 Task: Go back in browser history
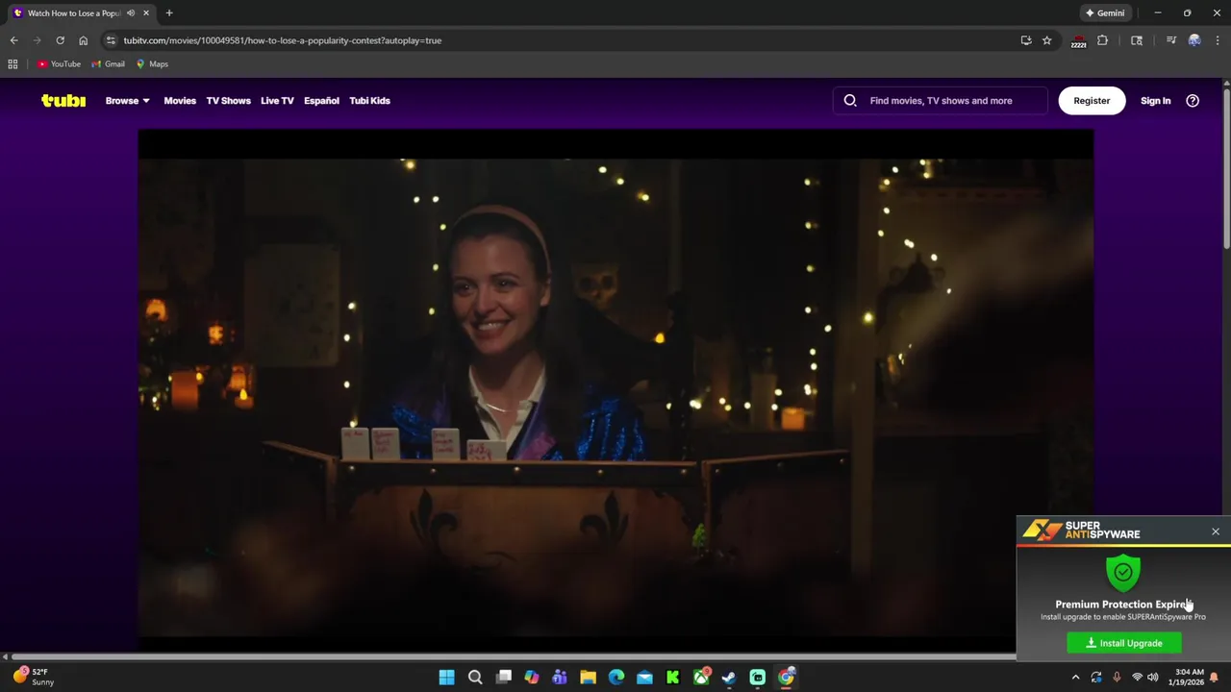[13, 40]
